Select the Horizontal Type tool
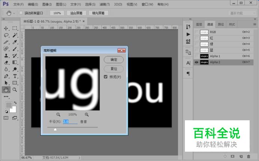The height and width of the screenshot is (161, 259). point(15,76)
